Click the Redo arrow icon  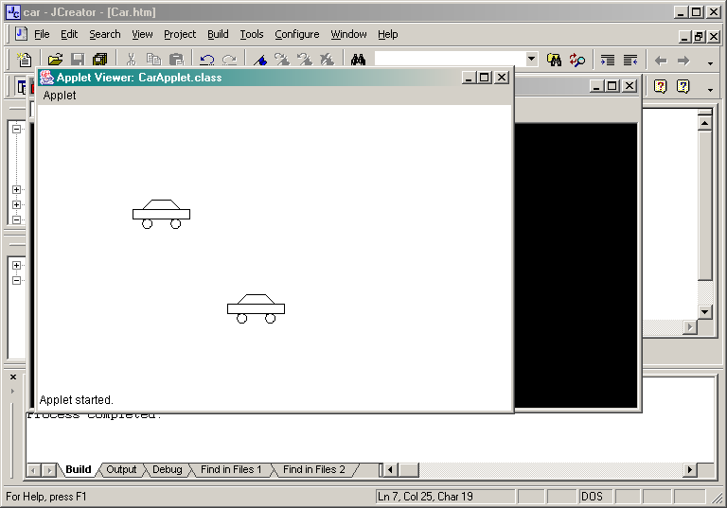[x=229, y=60]
